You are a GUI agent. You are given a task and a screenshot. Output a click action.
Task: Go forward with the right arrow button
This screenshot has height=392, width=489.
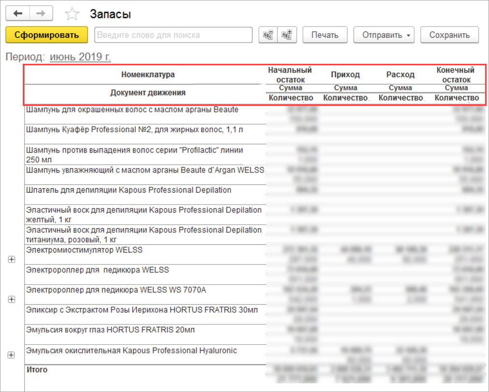(41, 14)
